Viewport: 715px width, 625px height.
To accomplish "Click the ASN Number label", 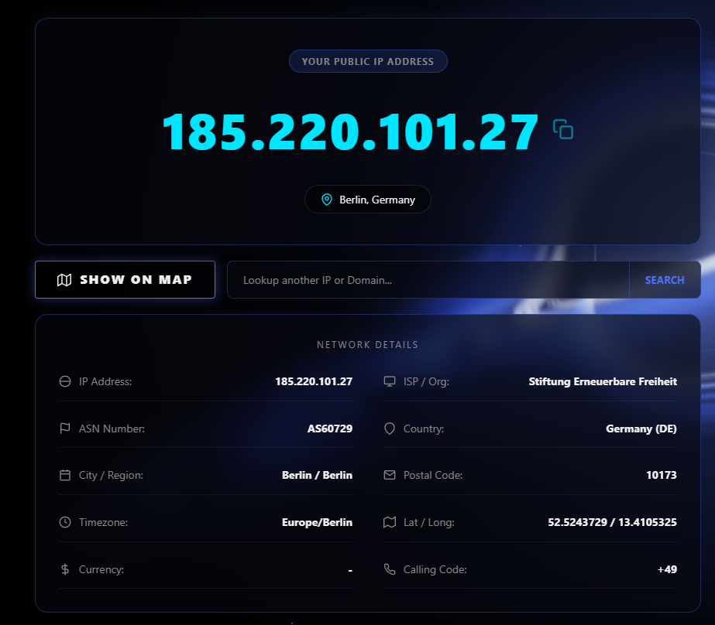I will point(112,429).
